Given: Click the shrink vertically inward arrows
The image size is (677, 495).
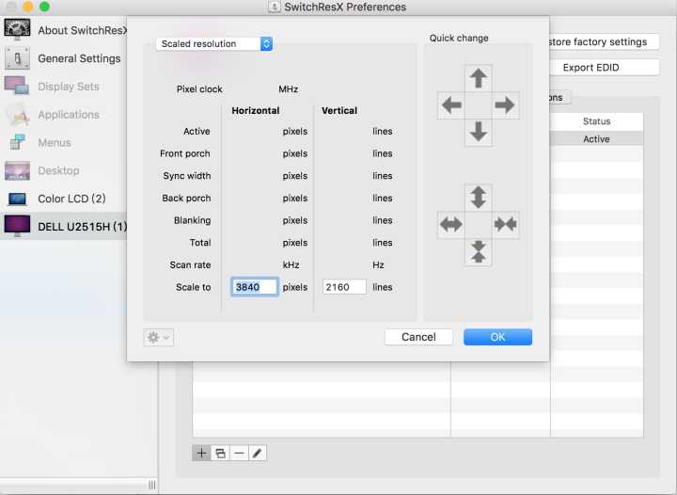Looking at the screenshot, I should [478, 251].
